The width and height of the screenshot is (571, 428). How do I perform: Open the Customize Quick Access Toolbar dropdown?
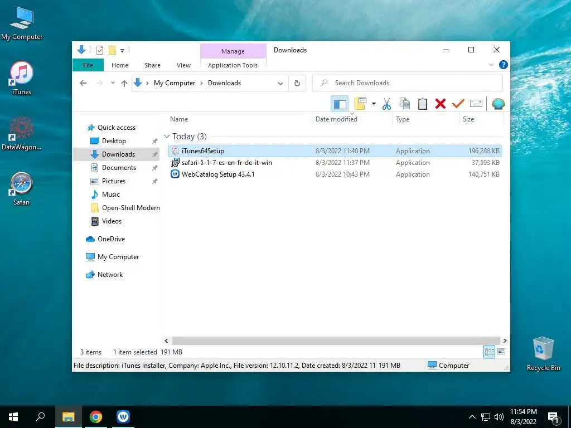pyautogui.click(x=122, y=51)
